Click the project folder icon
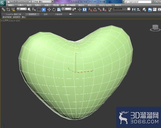Viewport: 161px width, 128px height. 30,2
